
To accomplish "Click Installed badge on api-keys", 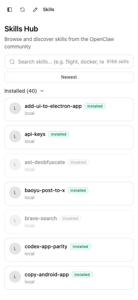I will 59,134.
